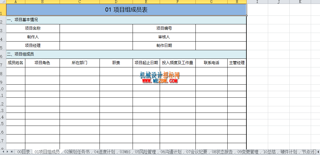Open the 09变更管理 sheet tab
Screen dimensions: 320x155
click(248, 152)
